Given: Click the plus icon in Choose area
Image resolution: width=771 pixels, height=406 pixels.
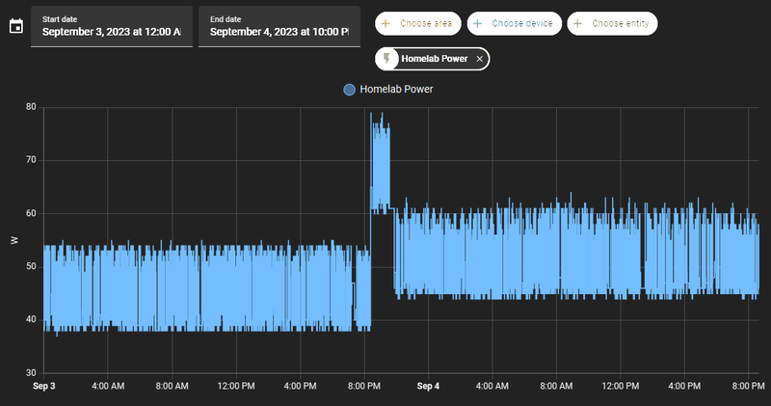Looking at the screenshot, I should (386, 23).
